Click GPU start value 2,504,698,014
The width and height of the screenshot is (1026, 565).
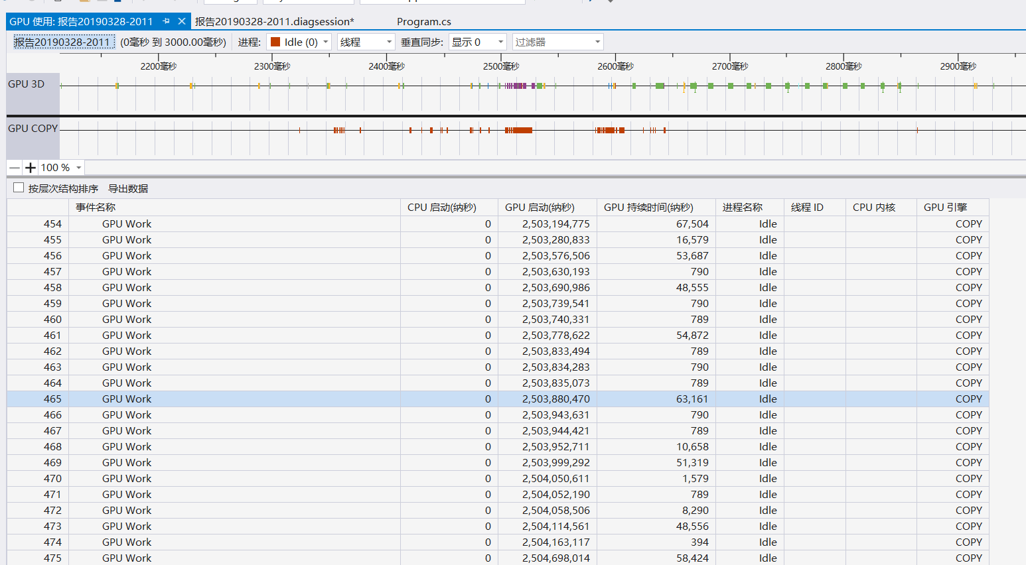click(x=556, y=558)
